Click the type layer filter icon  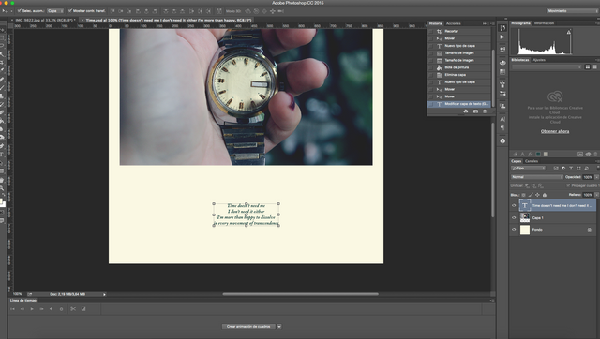pyautogui.click(x=571, y=169)
